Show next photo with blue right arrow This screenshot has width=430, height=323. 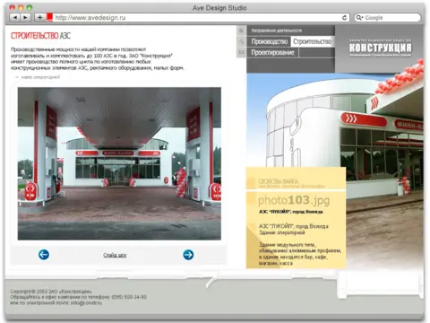pos(188,255)
